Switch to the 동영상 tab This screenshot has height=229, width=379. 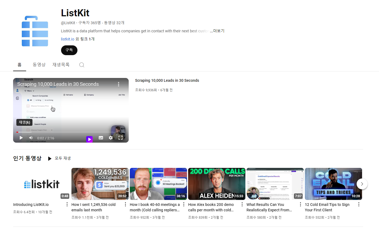pyautogui.click(x=39, y=65)
